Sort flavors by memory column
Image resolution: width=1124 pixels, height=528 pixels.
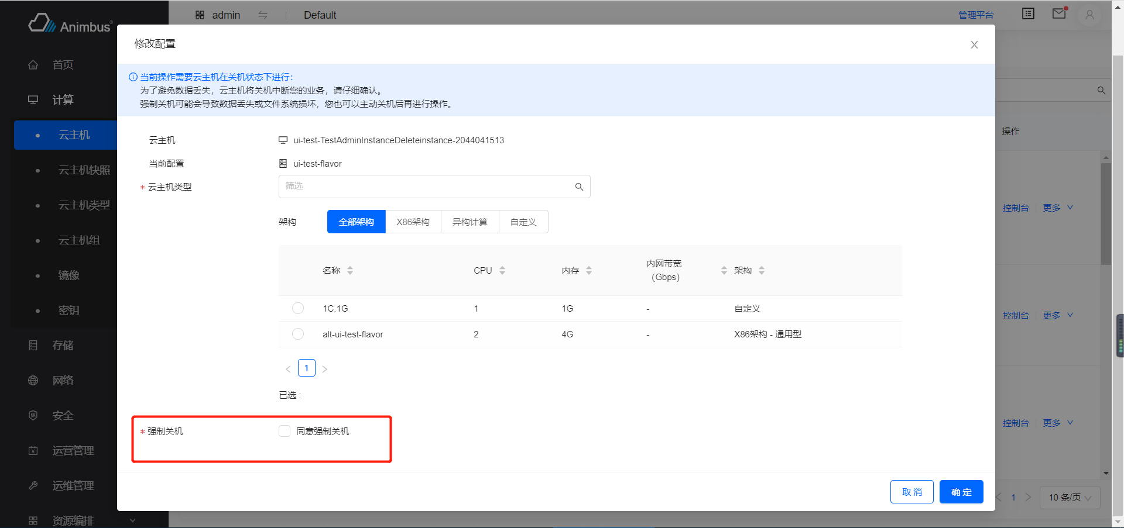click(x=589, y=271)
